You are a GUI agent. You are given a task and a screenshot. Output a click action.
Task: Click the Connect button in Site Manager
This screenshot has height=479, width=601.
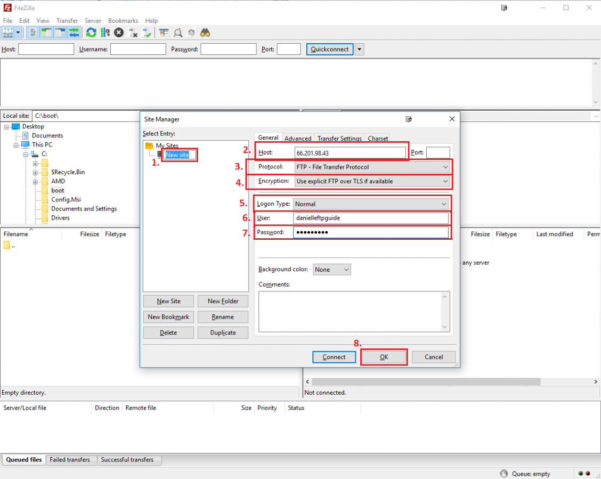pos(334,357)
